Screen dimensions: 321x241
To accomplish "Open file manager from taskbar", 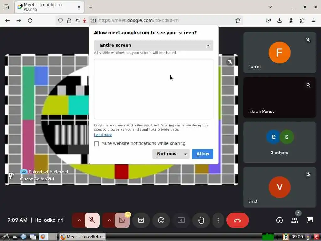I will [15, 237].
